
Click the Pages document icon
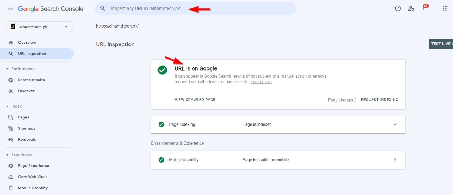[x=11, y=117]
